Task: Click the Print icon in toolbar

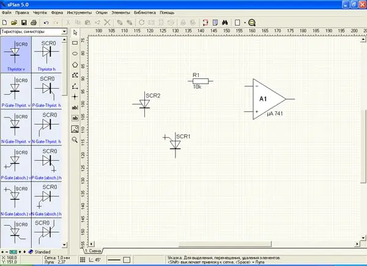Action: tap(33, 22)
